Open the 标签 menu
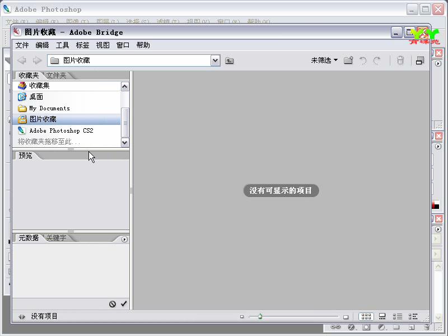 [82, 45]
